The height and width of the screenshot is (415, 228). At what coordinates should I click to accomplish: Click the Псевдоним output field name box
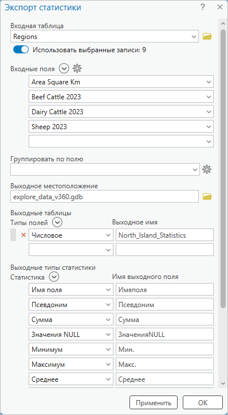[164, 305]
